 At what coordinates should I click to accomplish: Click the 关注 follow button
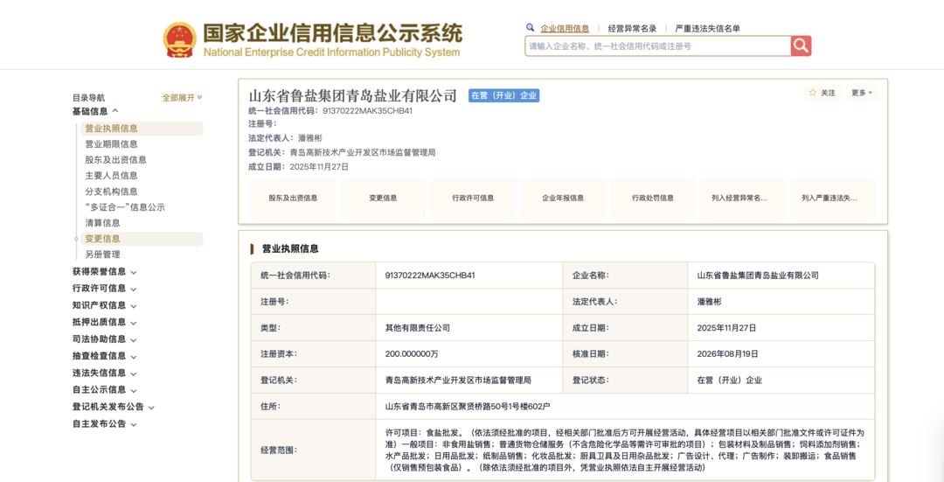tap(822, 93)
